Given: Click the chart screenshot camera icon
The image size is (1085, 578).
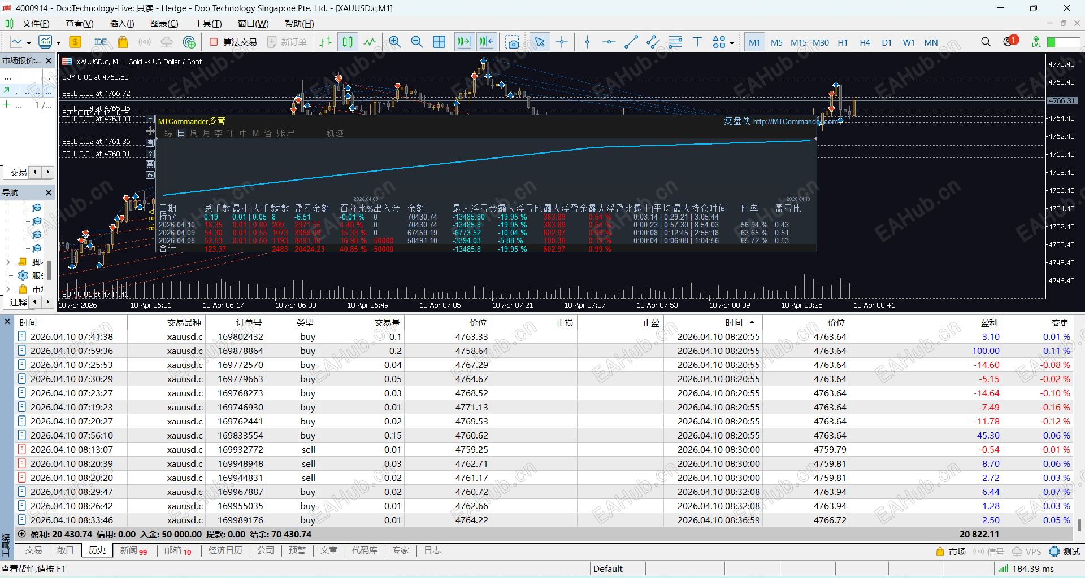Looking at the screenshot, I should [x=512, y=42].
